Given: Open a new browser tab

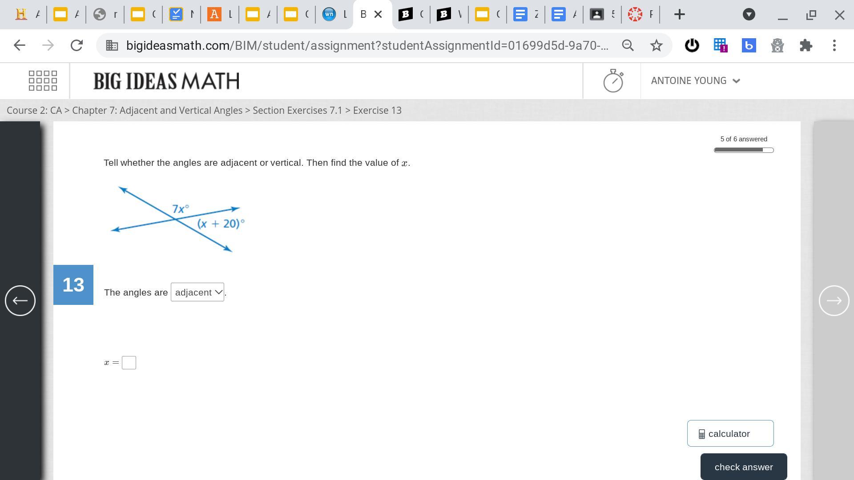Looking at the screenshot, I should (x=679, y=15).
